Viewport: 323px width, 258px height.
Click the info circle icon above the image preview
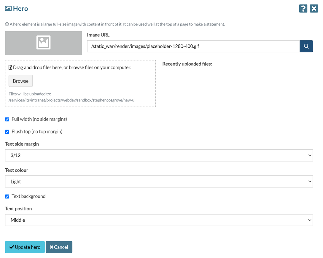click(7, 24)
